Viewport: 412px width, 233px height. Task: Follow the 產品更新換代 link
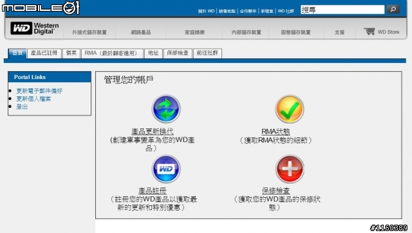click(x=153, y=132)
